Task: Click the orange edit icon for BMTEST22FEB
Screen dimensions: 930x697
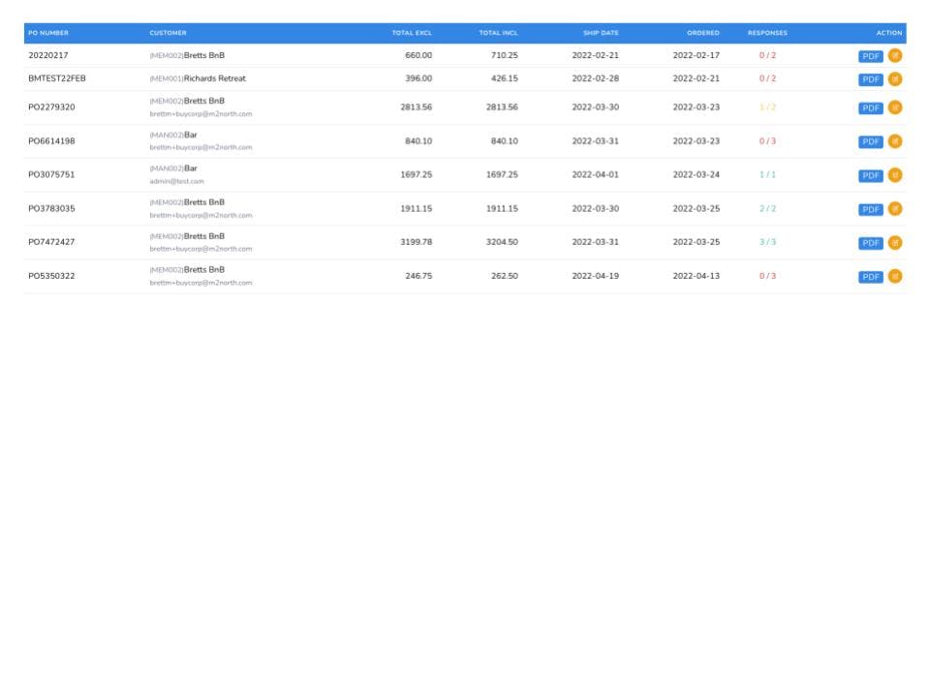Action: click(895, 78)
